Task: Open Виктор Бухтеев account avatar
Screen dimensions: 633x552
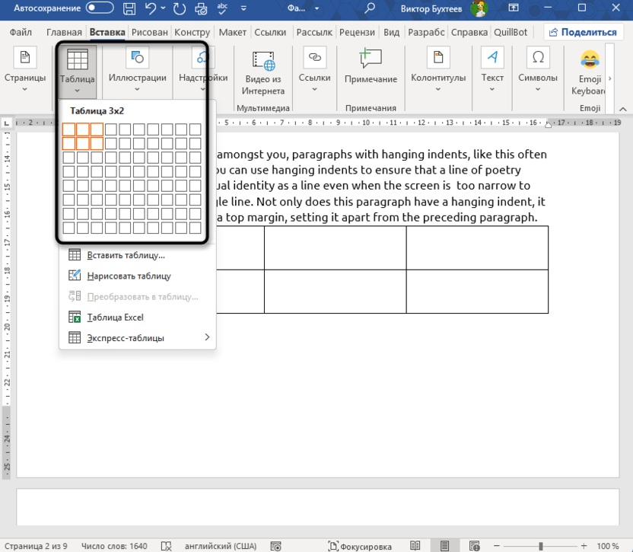Action: [479, 8]
